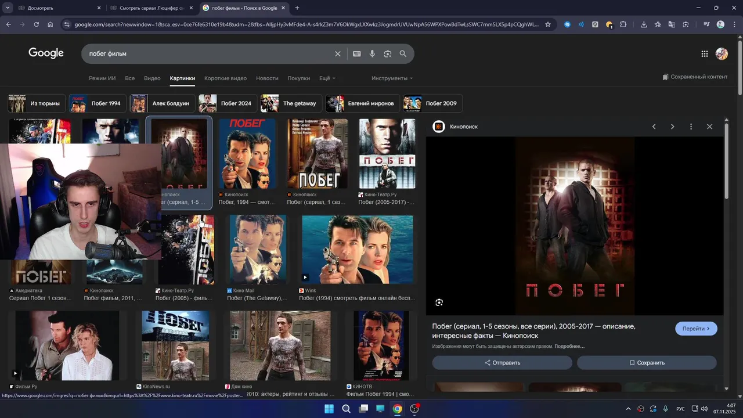Open Windows taskbar search
The width and height of the screenshot is (743, 418).
tap(346, 409)
